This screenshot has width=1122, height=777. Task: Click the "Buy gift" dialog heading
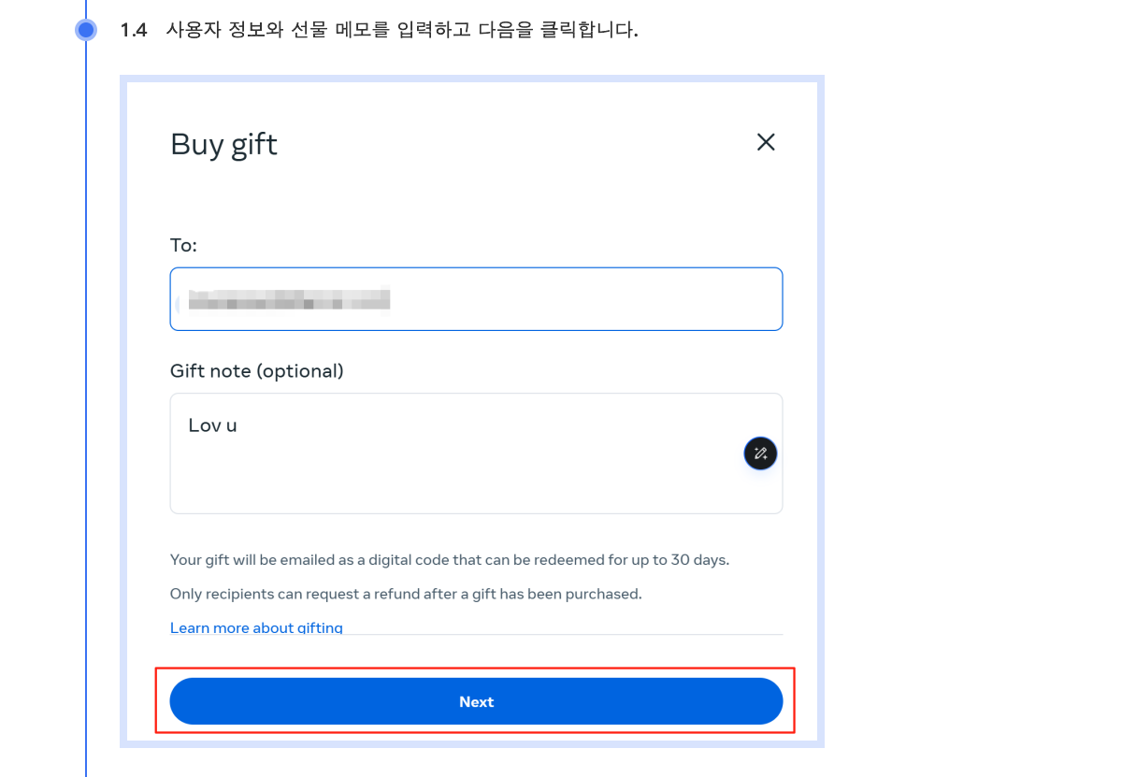[223, 144]
